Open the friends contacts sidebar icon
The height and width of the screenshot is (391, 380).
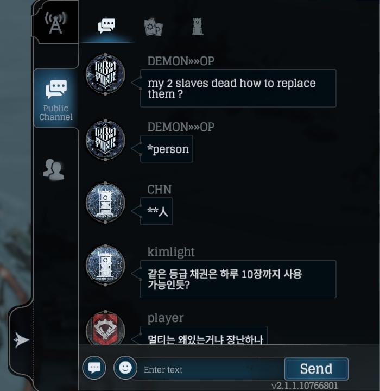click(53, 169)
